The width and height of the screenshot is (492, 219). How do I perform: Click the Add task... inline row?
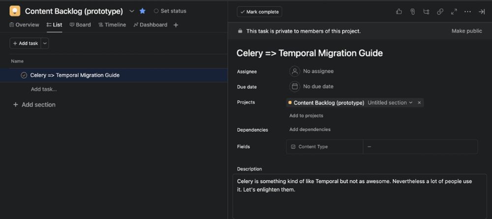[x=44, y=89]
